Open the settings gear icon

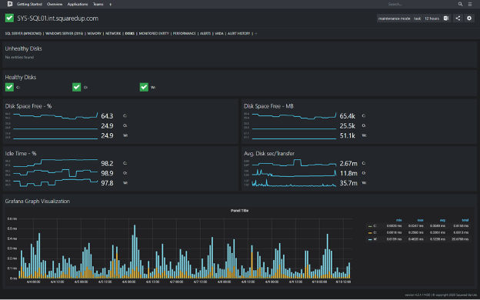469,18
